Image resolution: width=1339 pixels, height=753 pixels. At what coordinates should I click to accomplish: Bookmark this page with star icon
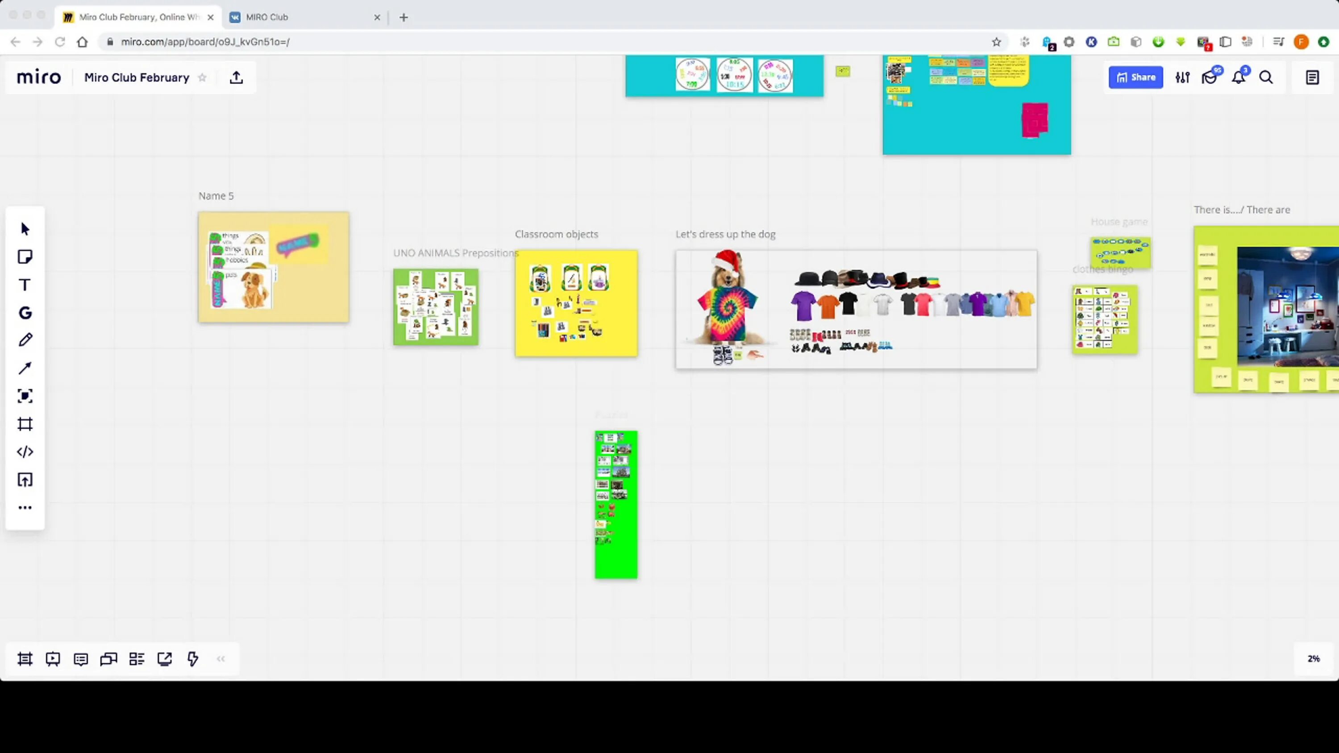click(x=996, y=42)
